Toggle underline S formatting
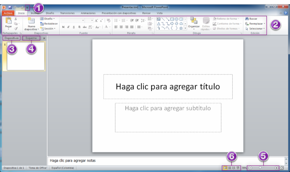 click(74, 27)
